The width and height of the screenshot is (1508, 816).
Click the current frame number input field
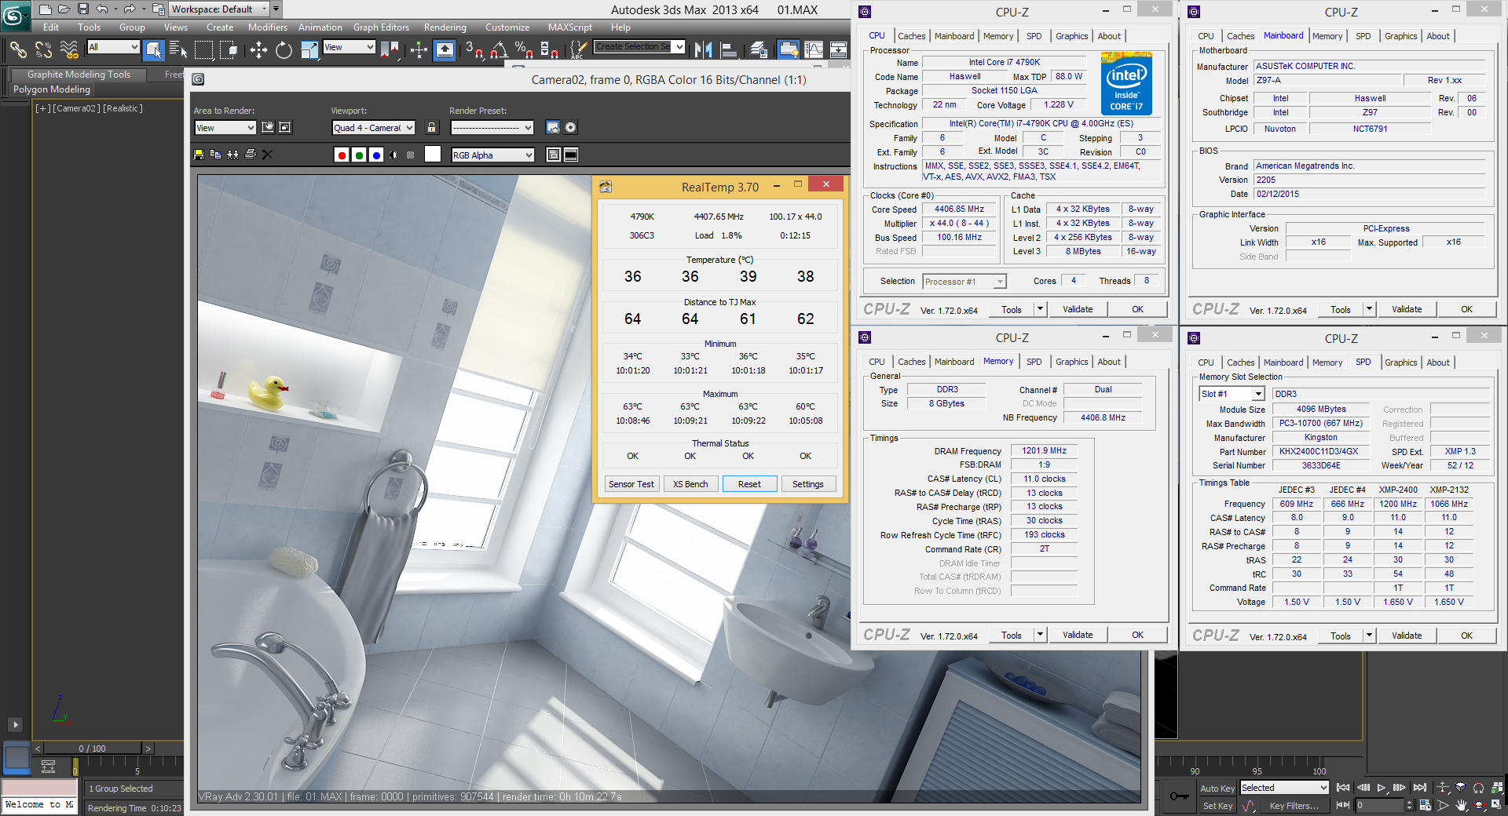pyautogui.click(x=1379, y=806)
